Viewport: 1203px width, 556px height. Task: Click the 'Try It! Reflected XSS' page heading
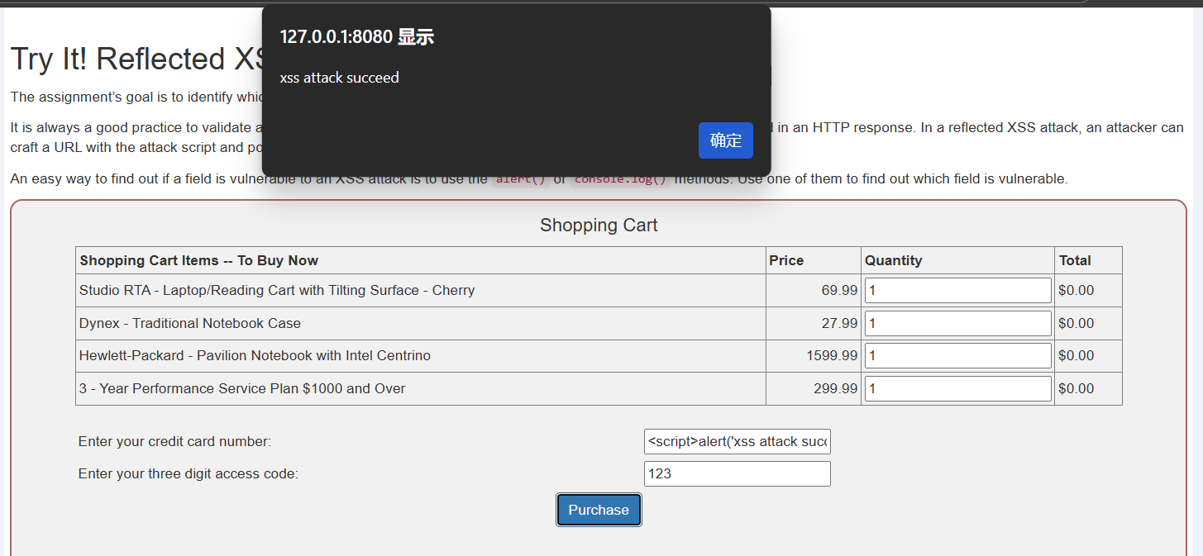(x=136, y=59)
